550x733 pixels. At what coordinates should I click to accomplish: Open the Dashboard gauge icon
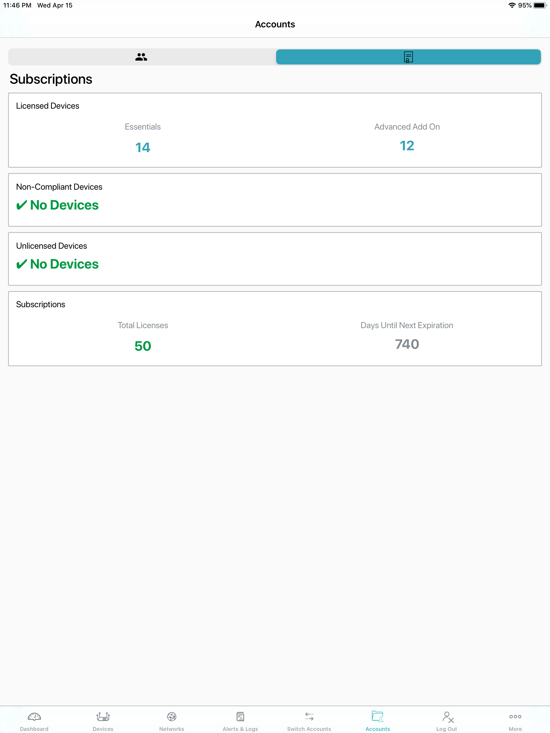(x=34, y=717)
